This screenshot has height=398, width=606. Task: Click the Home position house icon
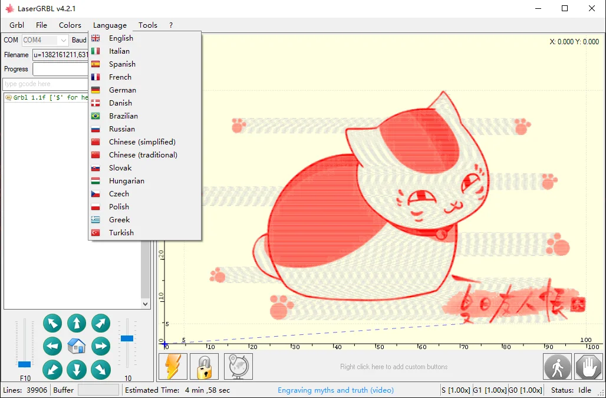pos(77,346)
